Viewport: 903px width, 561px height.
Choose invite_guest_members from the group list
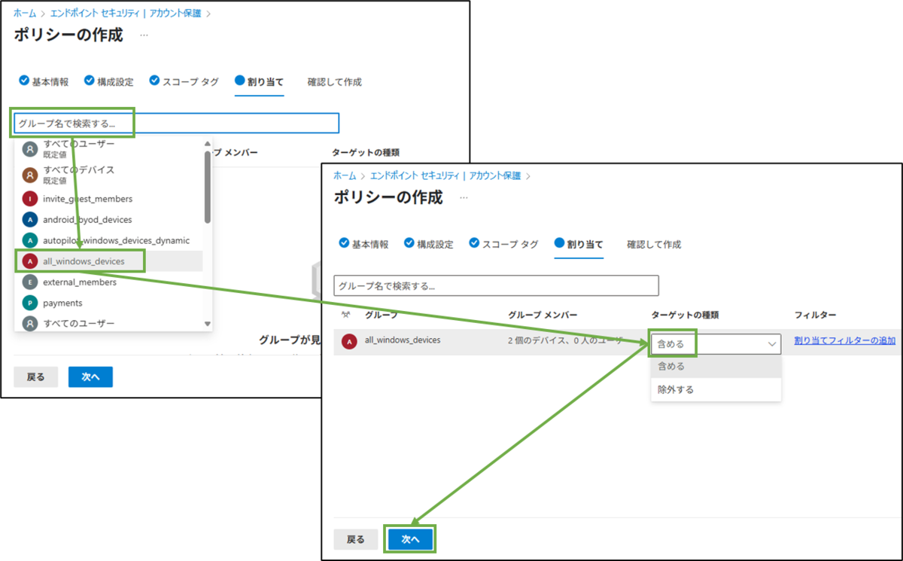108,199
